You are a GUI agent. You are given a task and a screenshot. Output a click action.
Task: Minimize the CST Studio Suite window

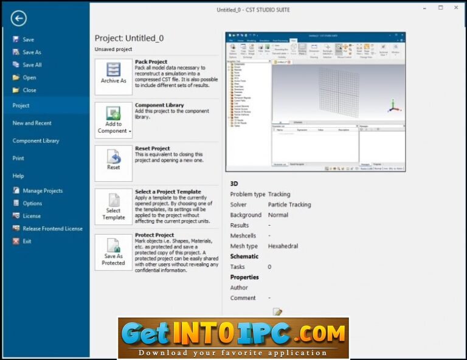pos(424,9)
